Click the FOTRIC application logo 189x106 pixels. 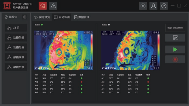7,6
